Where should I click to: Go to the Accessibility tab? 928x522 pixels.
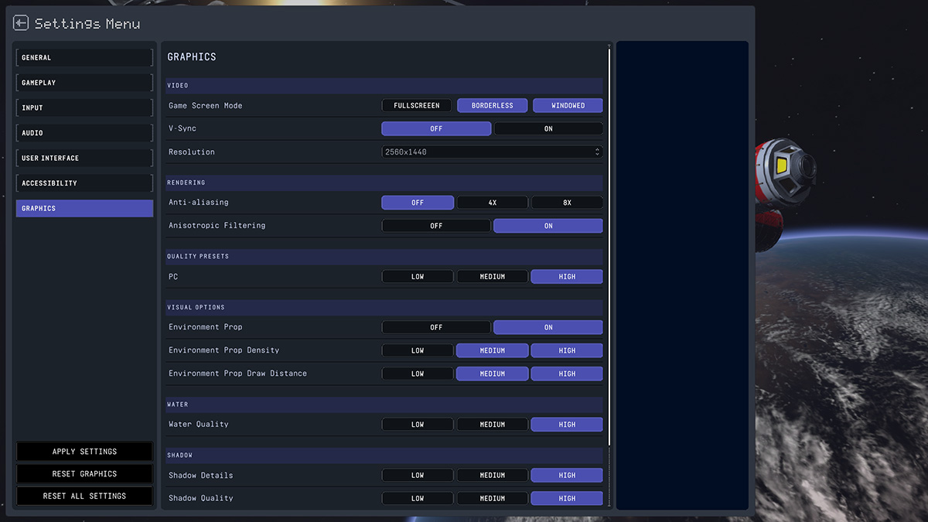tap(84, 183)
